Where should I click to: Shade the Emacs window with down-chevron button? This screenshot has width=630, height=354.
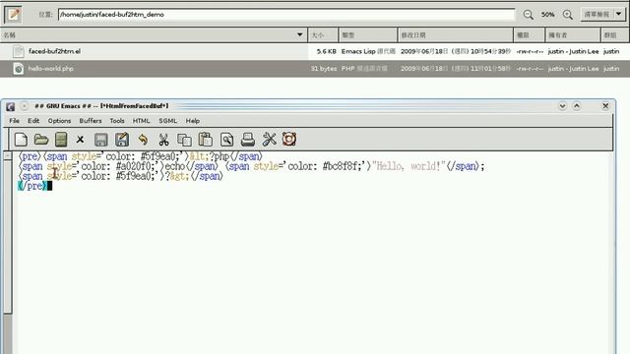click(x=562, y=106)
